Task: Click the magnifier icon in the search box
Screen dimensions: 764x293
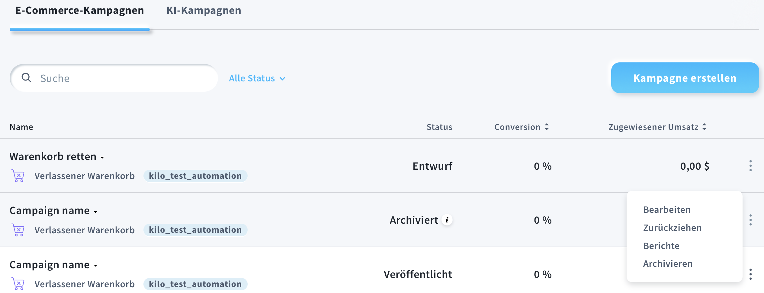Action: tap(27, 78)
